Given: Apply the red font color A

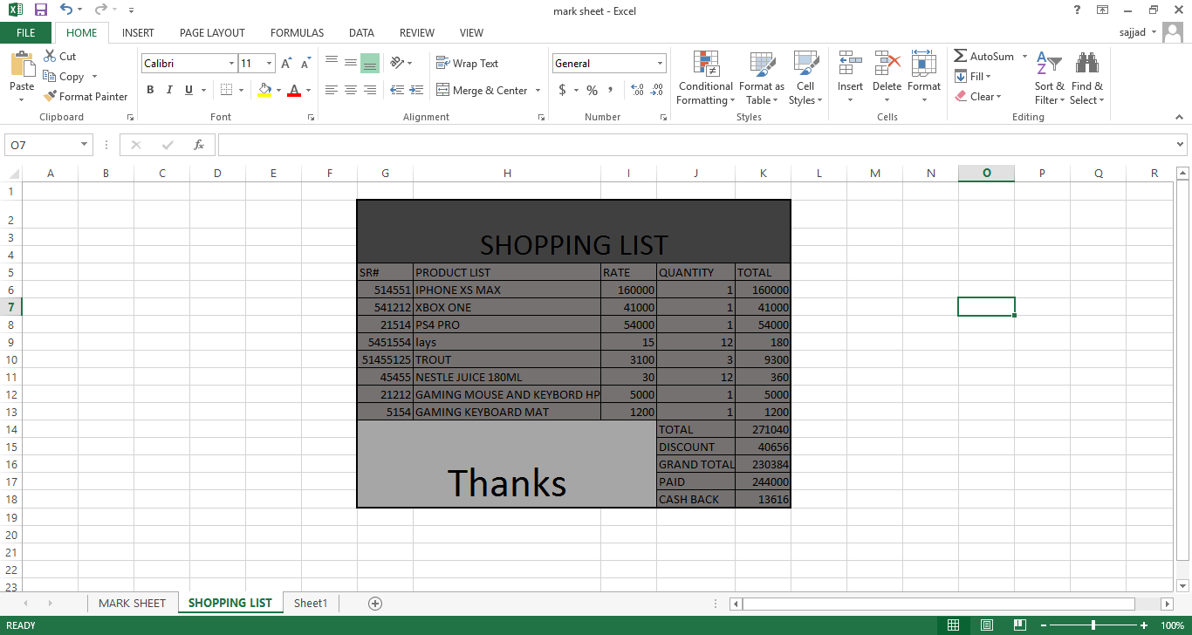Looking at the screenshot, I should pos(294,90).
